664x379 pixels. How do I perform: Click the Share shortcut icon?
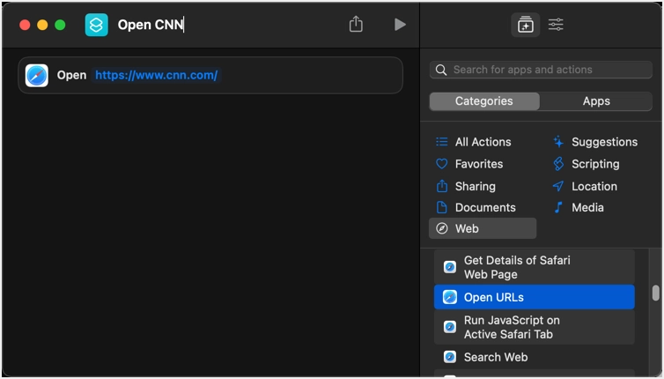pyautogui.click(x=356, y=25)
